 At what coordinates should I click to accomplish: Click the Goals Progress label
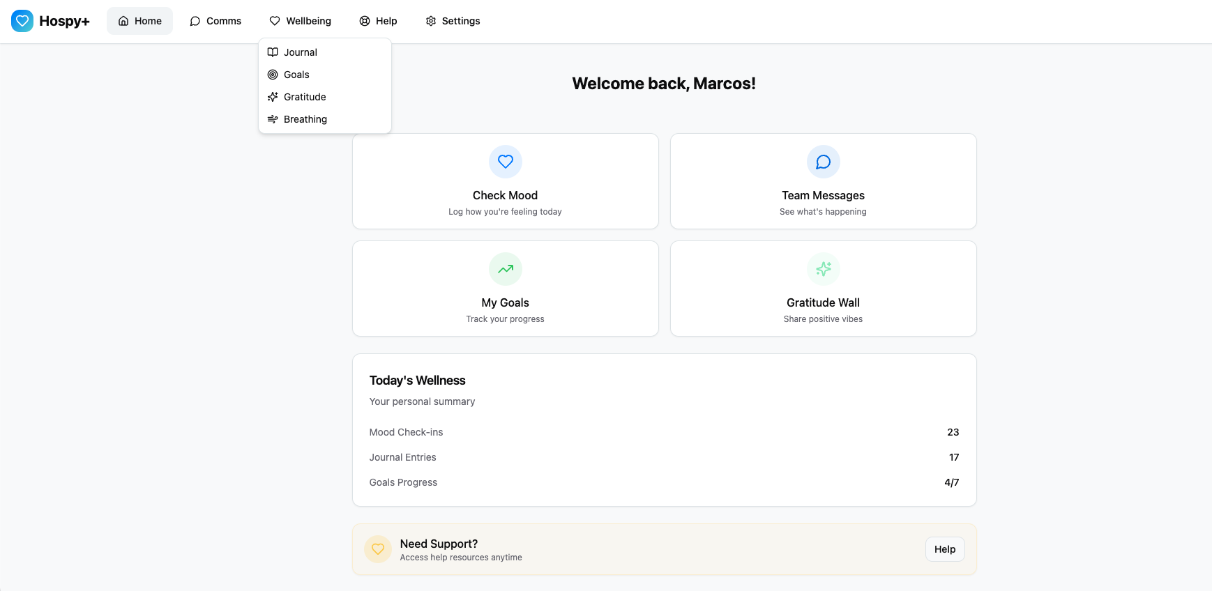click(x=404, y=482)
